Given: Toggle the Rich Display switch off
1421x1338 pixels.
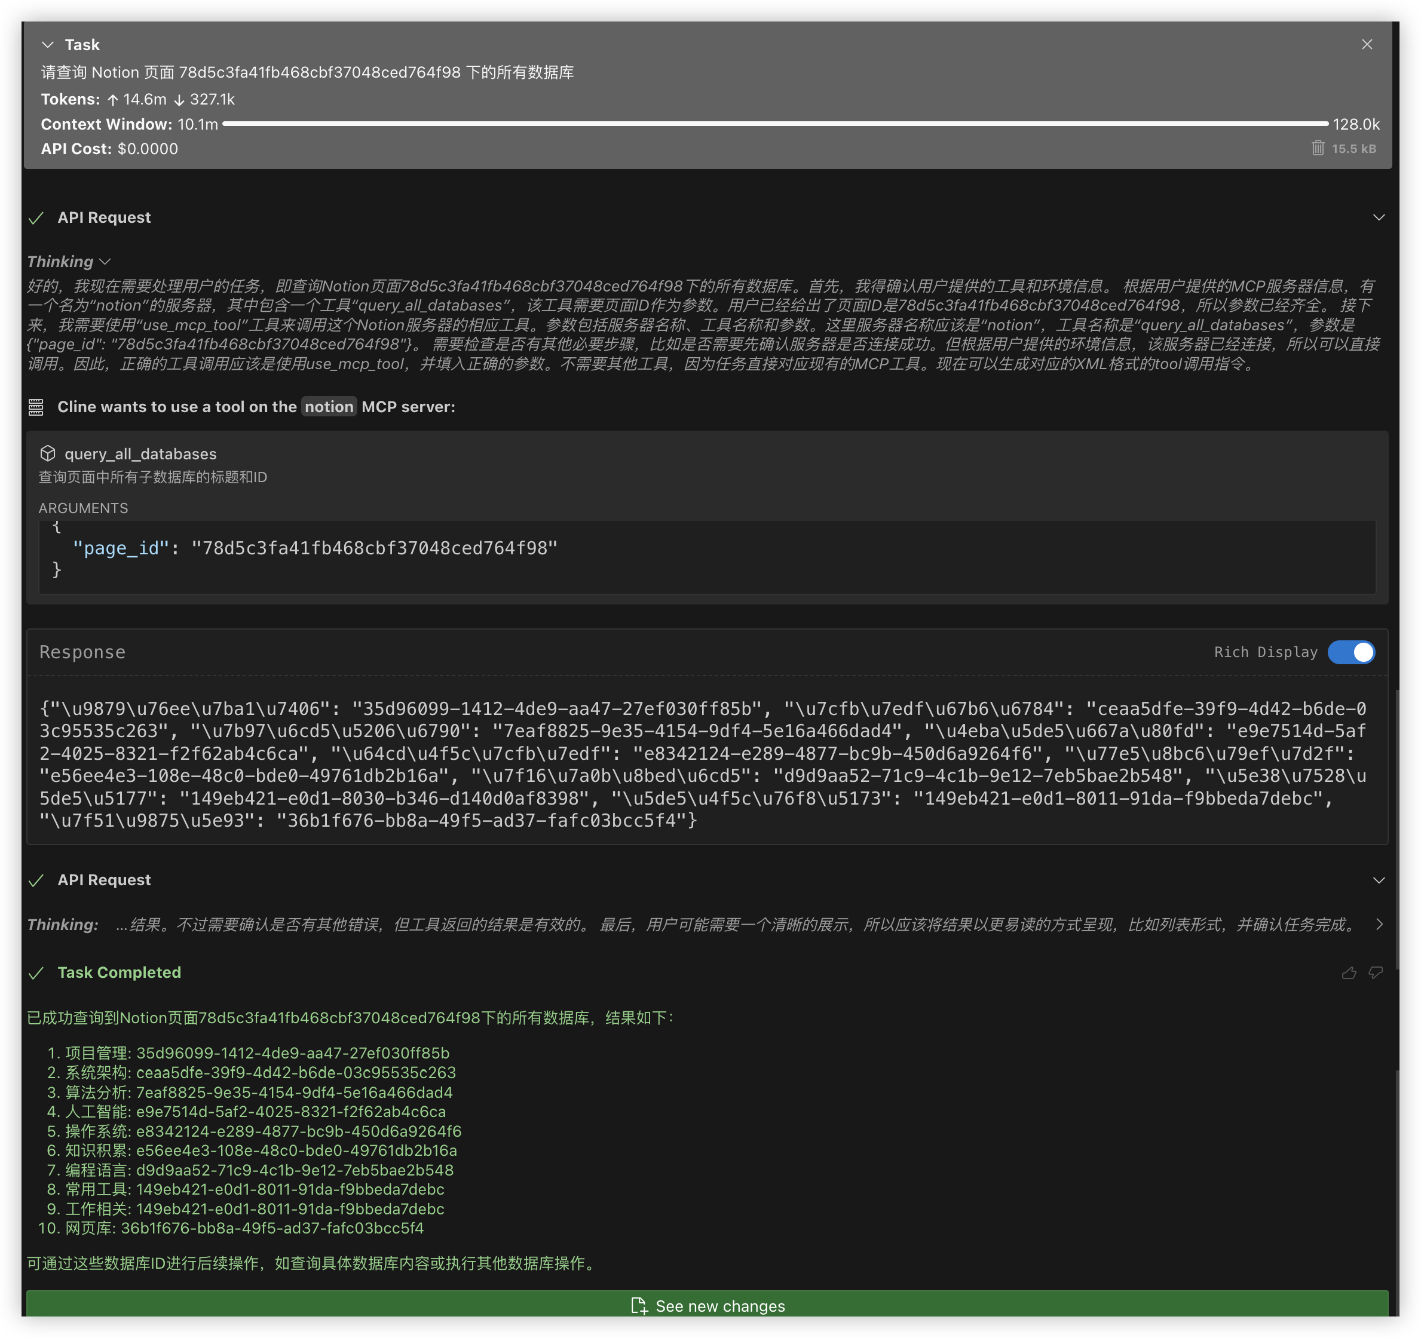Looking at the screenshot, I should (x=1351, y=652).
